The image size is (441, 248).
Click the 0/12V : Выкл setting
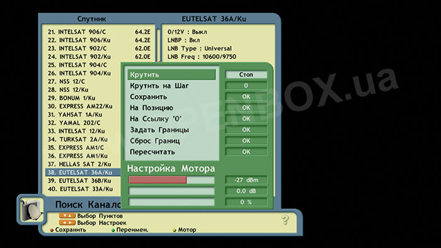(187, 32)
